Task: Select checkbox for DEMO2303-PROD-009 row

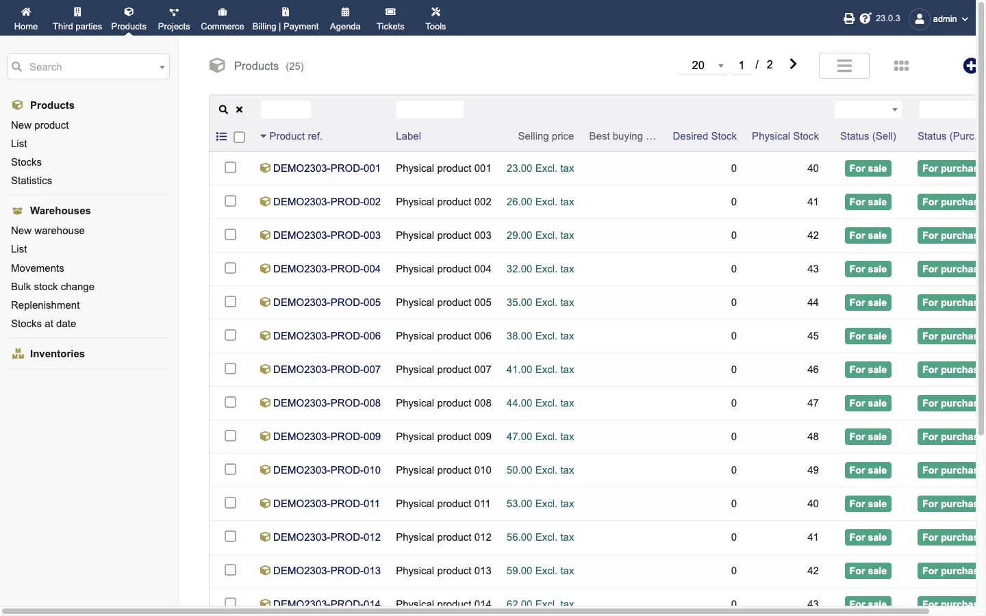Action: pos(231,436)
